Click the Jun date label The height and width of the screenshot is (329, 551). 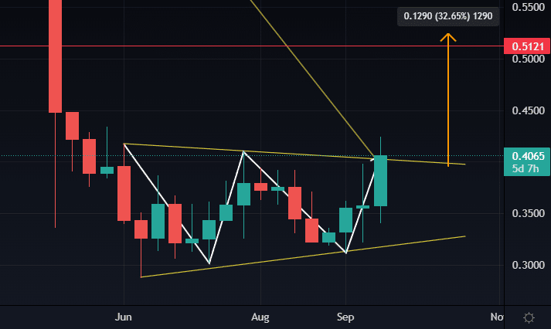[x=124, y=317]
